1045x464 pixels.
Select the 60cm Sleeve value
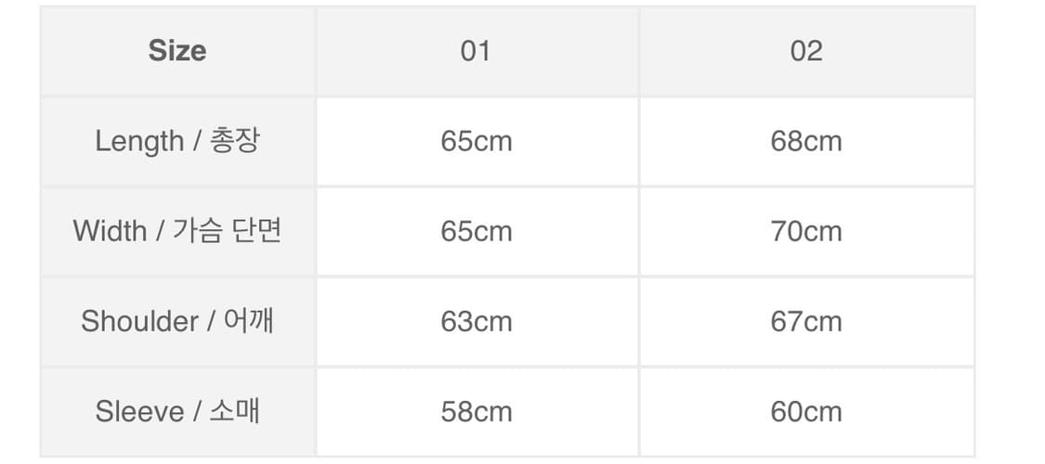(x=806, y=411)
